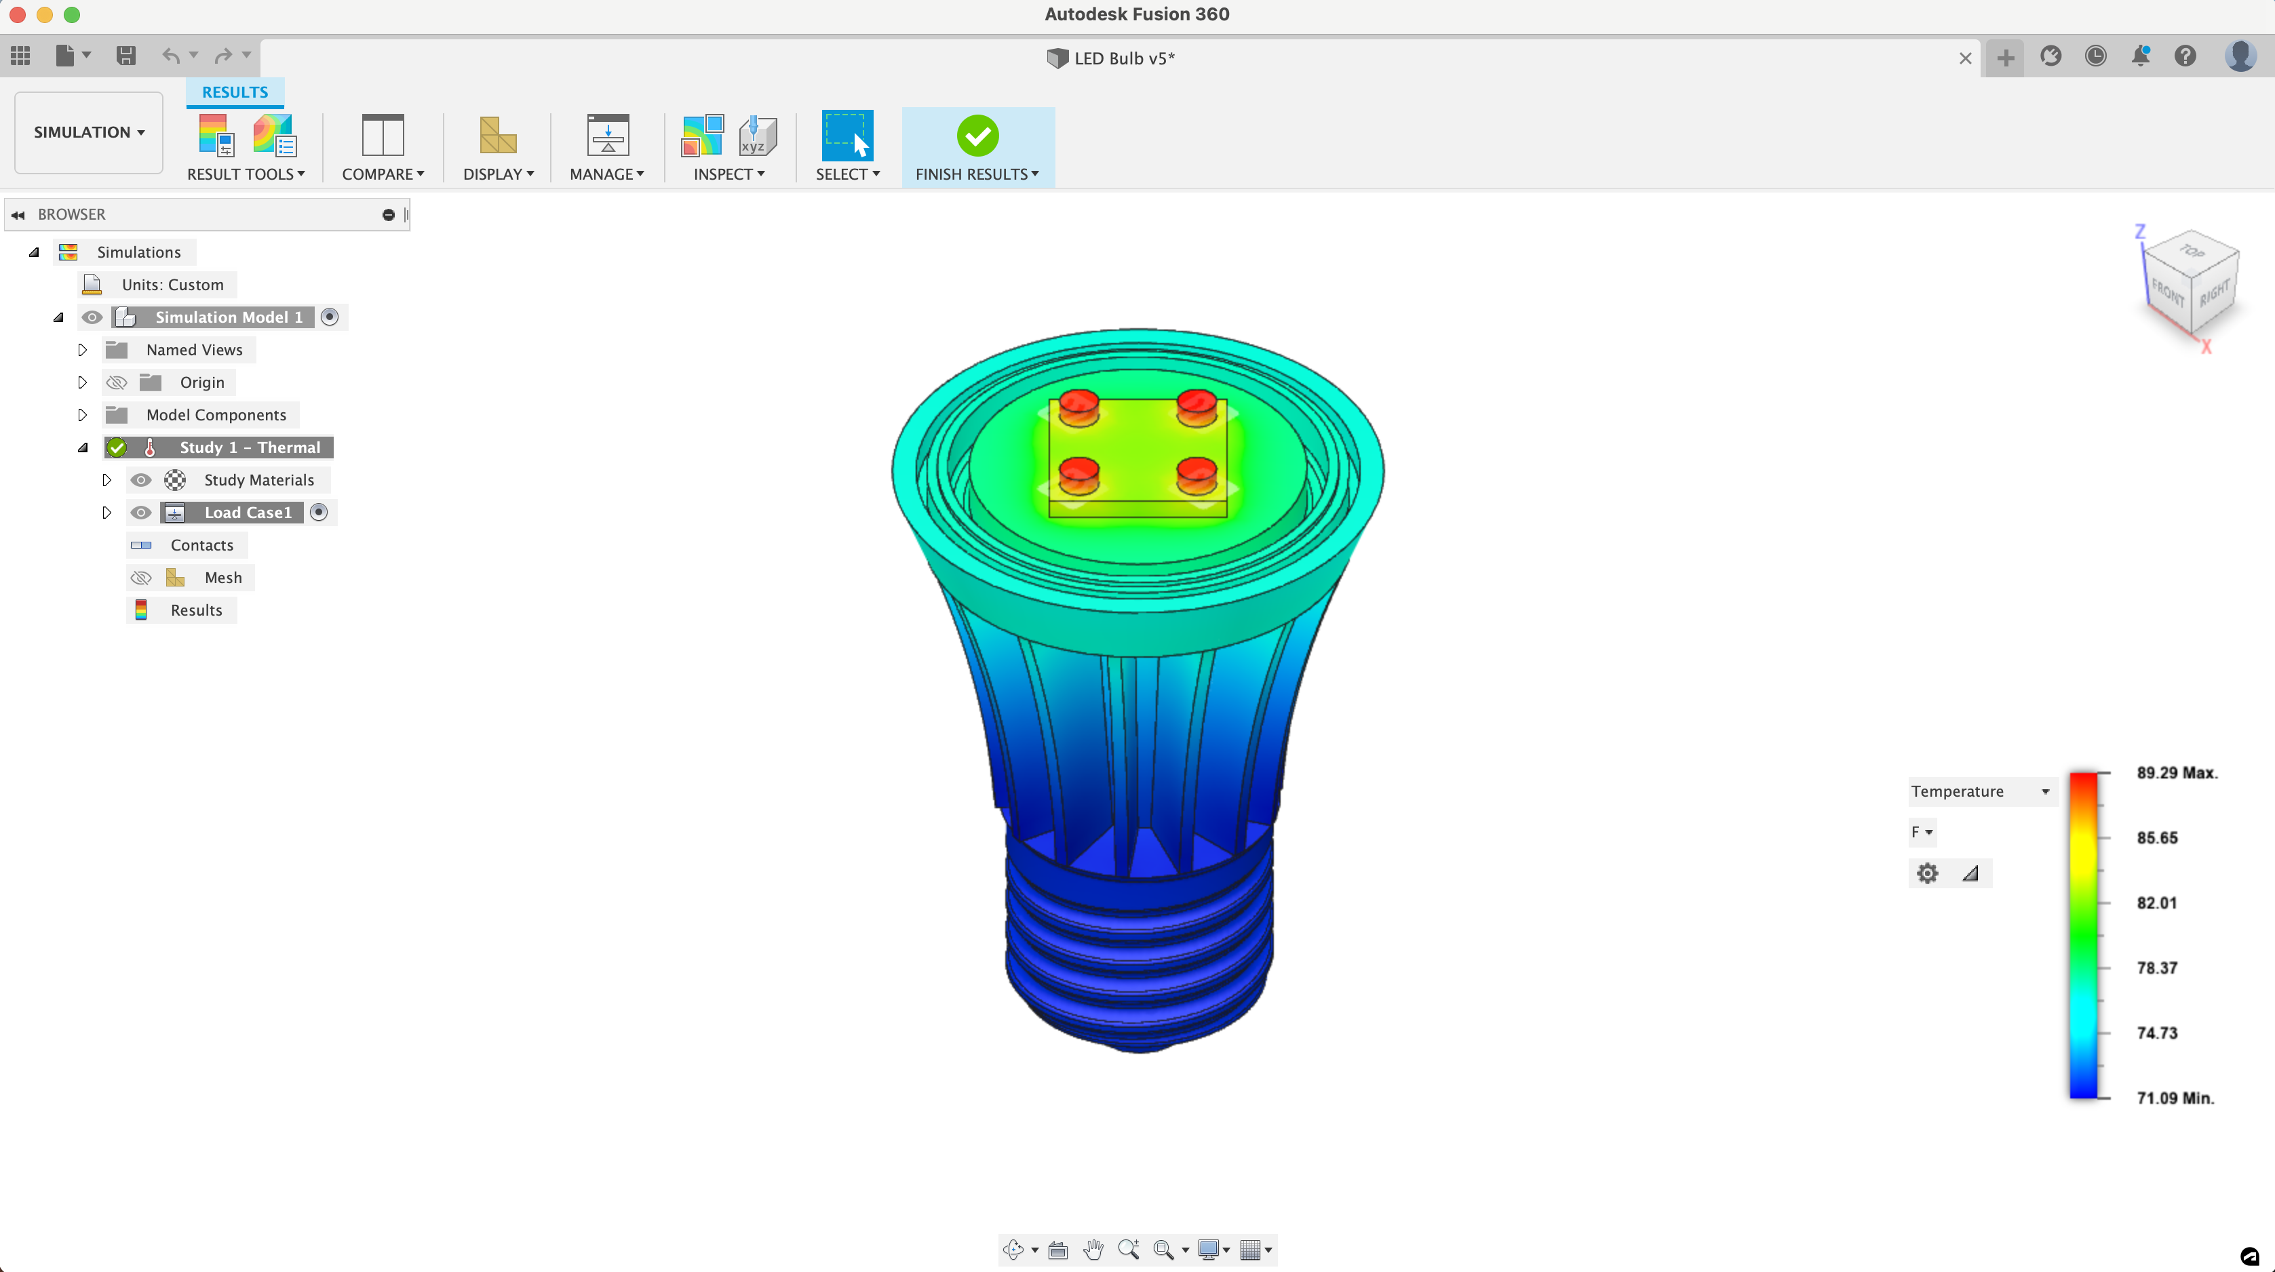Click the notifications bell icon
The image size is (2275, 1272).
point(2140,56)
